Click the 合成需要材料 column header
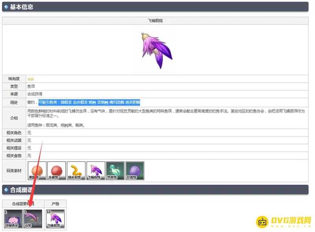The image size is (315, 232). [x=23, y=204]
